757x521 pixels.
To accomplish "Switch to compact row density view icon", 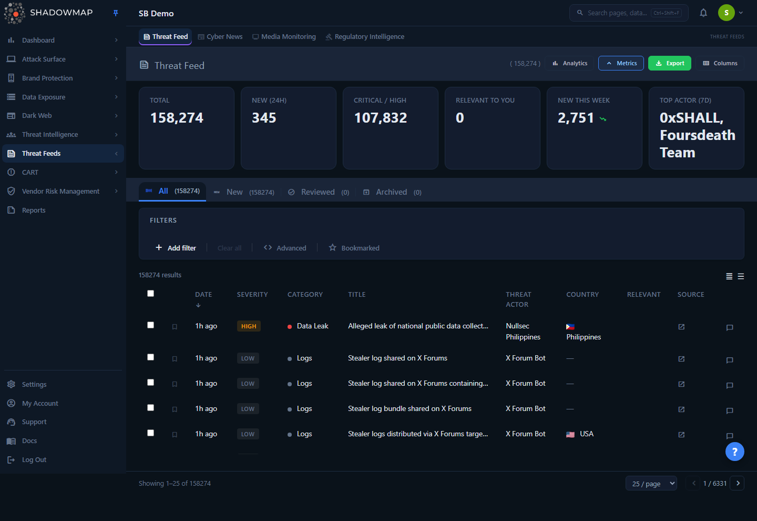I will [x=729, y=276].
